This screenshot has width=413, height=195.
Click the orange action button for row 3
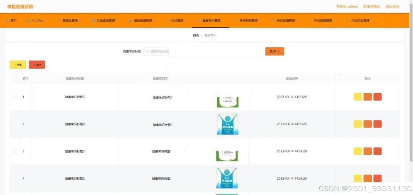point(367,151)
